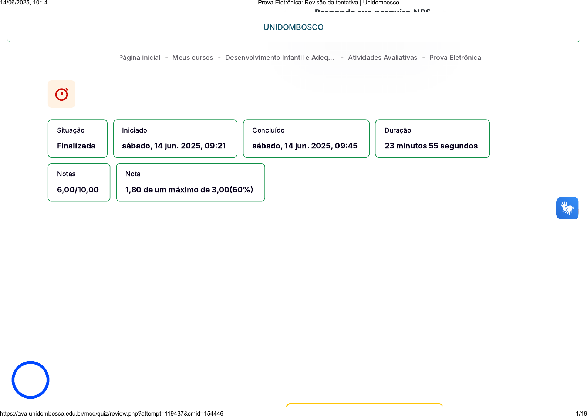Image resolution: width=587 pixels, height=417 pixels.
Task: Click the red stopwatch quiz icon
Action: pyautogui.click(x=61, y=94)
